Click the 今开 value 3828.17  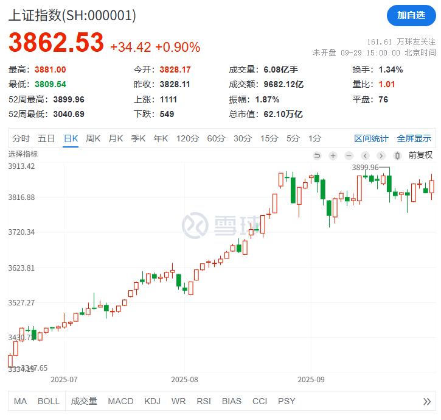click(175, 69)
